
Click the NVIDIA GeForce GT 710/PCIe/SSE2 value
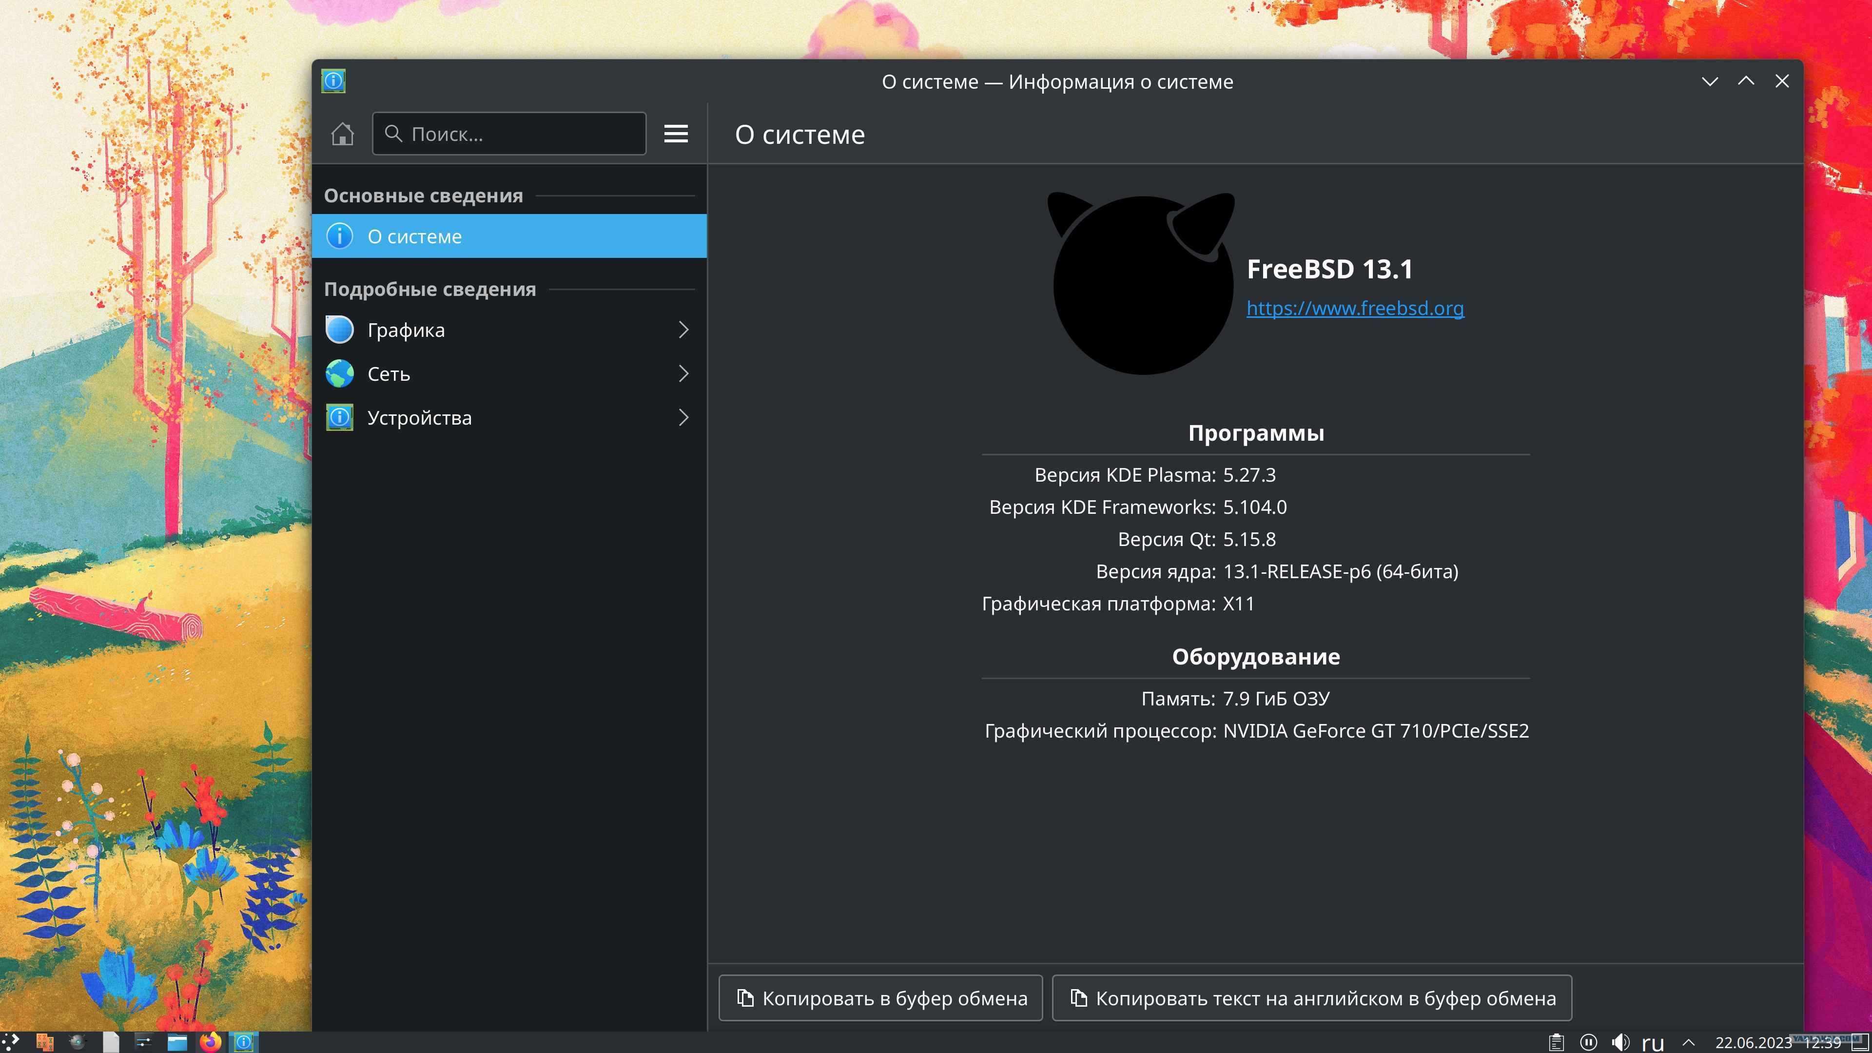click(x=1376, y=731)
